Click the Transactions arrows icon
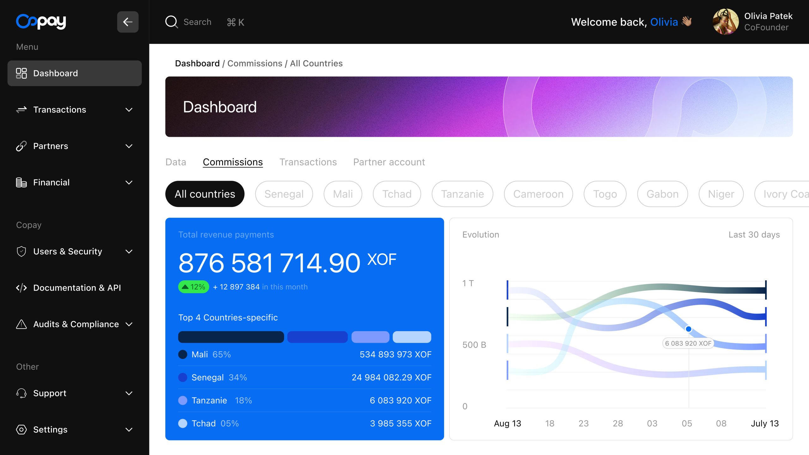Viewport: 809px width, 455px height. (21, 109)
